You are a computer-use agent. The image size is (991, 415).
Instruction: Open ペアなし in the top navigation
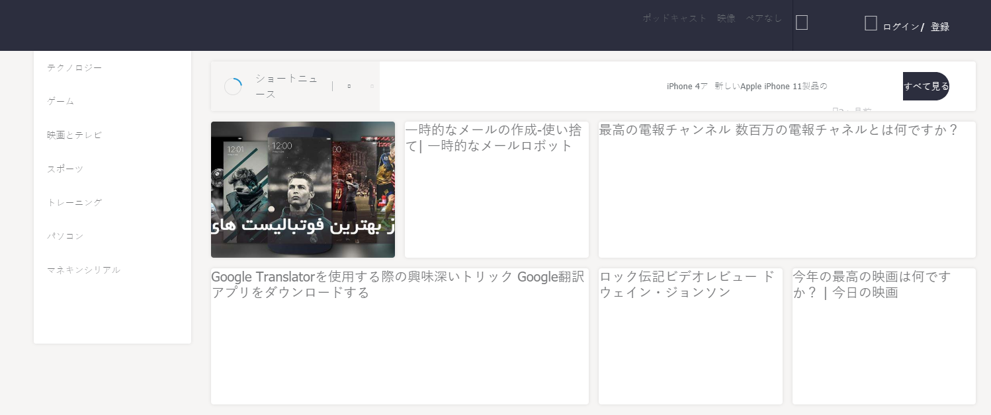tap(764, 19)
